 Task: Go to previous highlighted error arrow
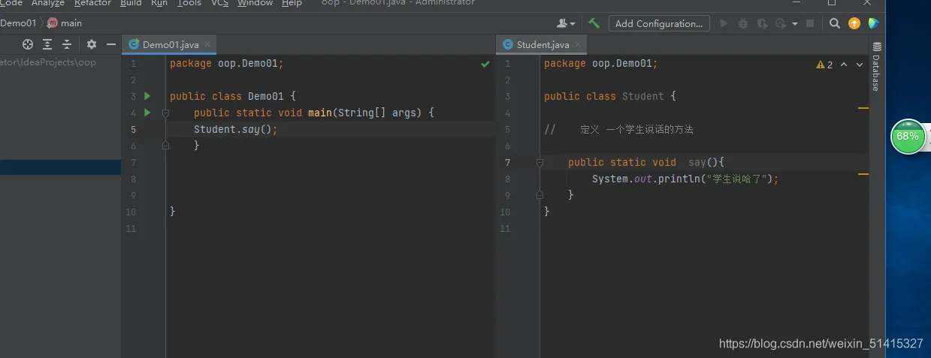(843, 65)
